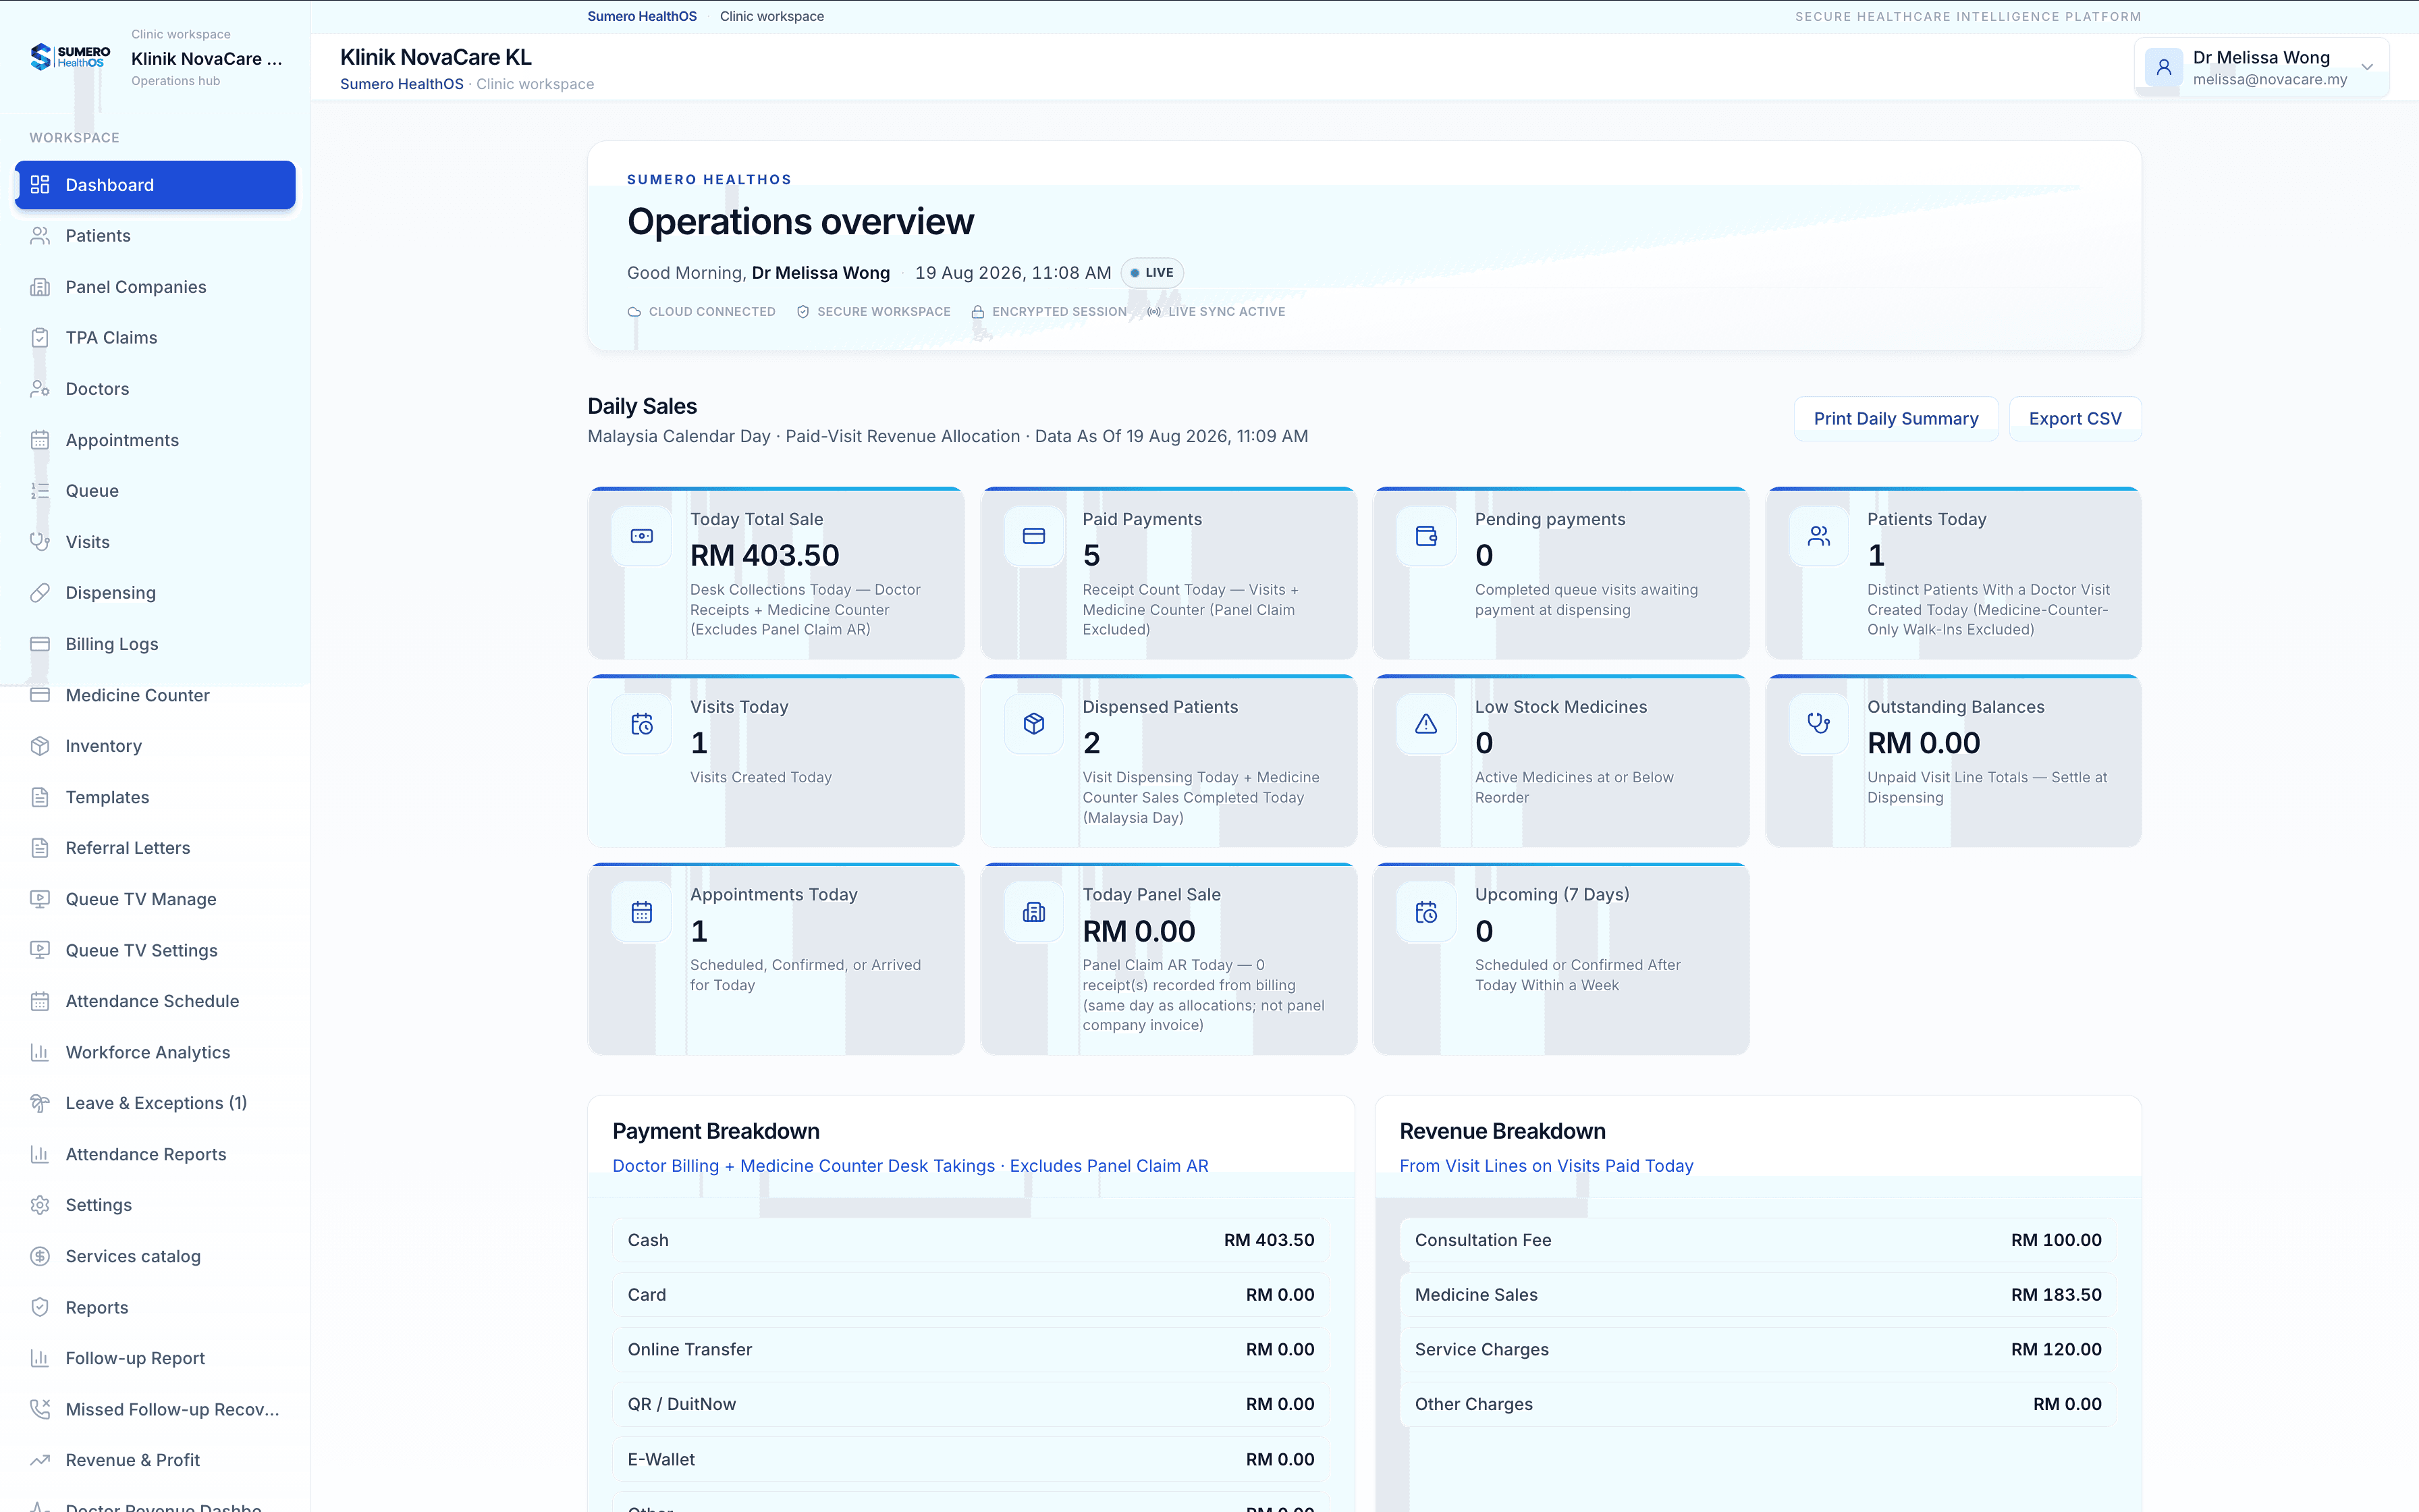Click the CLOUD CONNECTED status label
Viewport: 2419px width, 1512px height.
click(x=702, y=312)
